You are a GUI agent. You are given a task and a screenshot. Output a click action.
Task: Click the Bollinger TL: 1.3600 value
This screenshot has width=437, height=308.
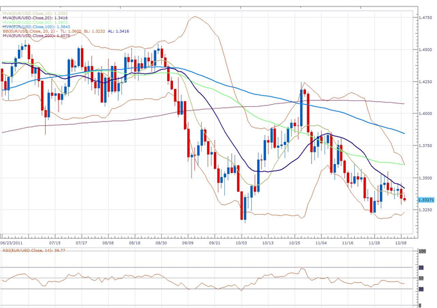pos(71,32)
